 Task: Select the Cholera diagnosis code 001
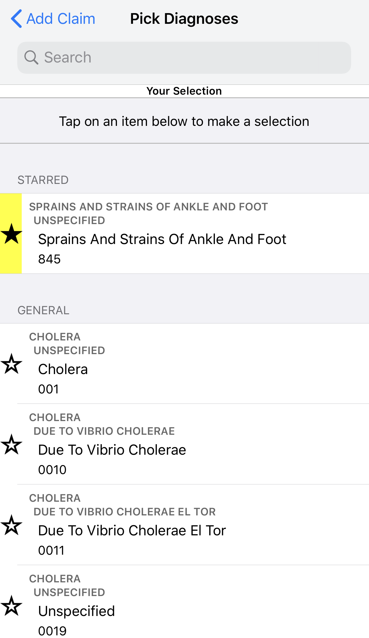63,369
